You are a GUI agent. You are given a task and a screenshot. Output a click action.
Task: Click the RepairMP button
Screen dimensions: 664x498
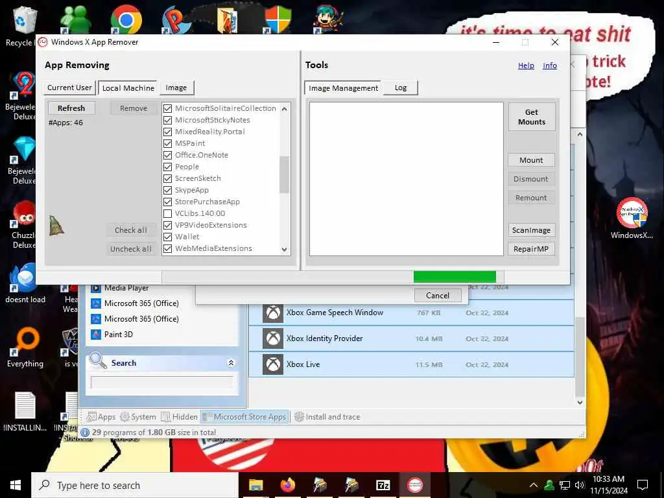tap(532, 249)
